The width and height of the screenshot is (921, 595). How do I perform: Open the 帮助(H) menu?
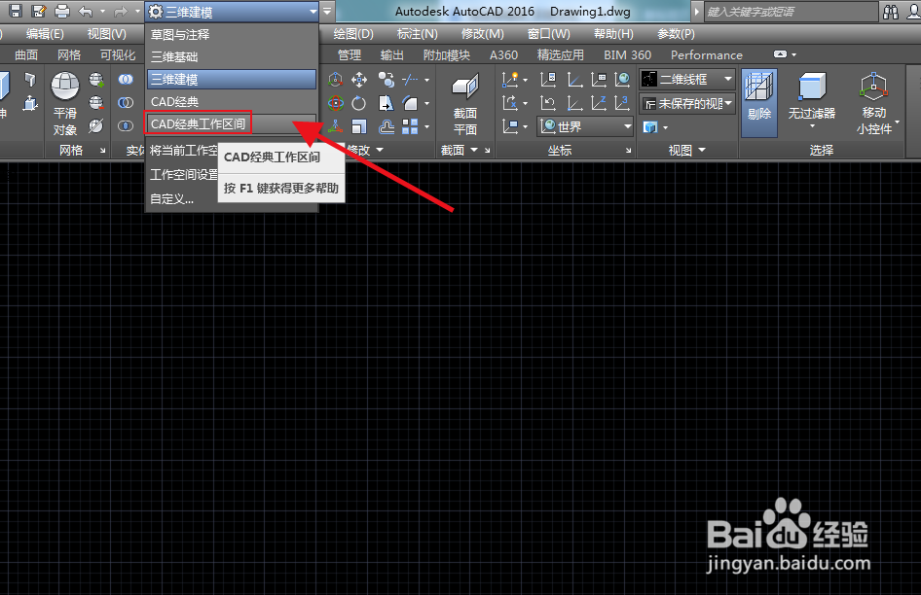click(613, 33)
